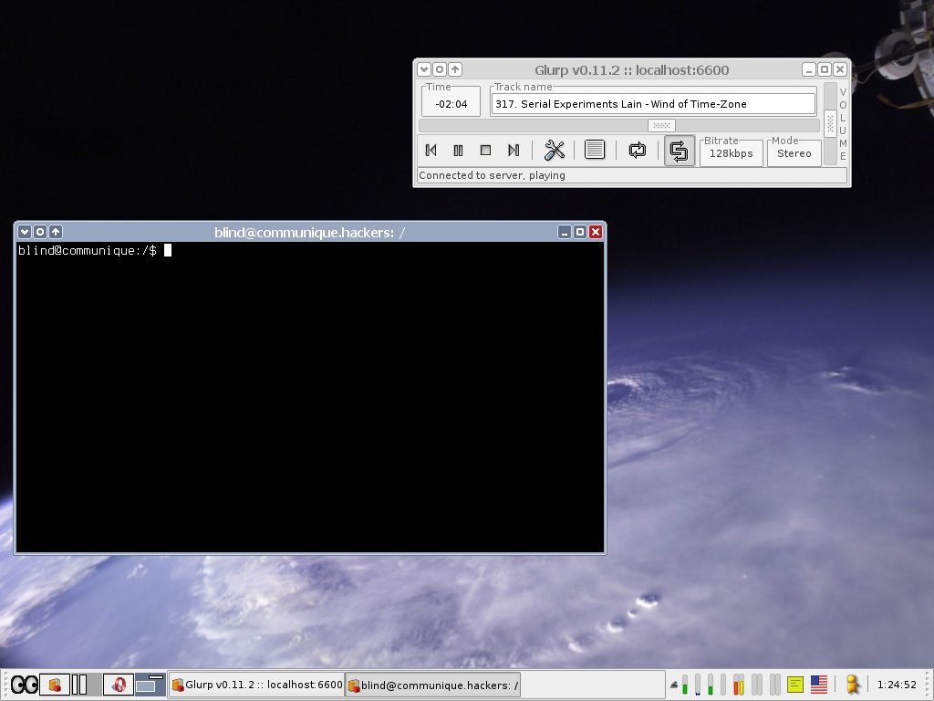Shade terminal window with up-arrow button

click(56, 231)
